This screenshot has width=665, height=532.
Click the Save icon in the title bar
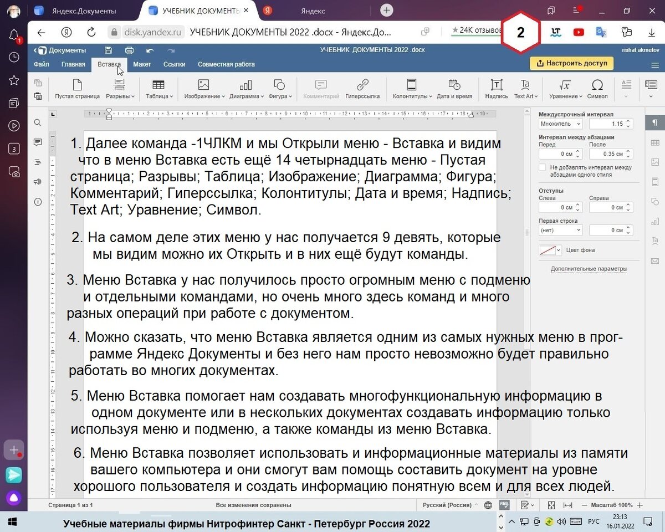click(109, 50)
